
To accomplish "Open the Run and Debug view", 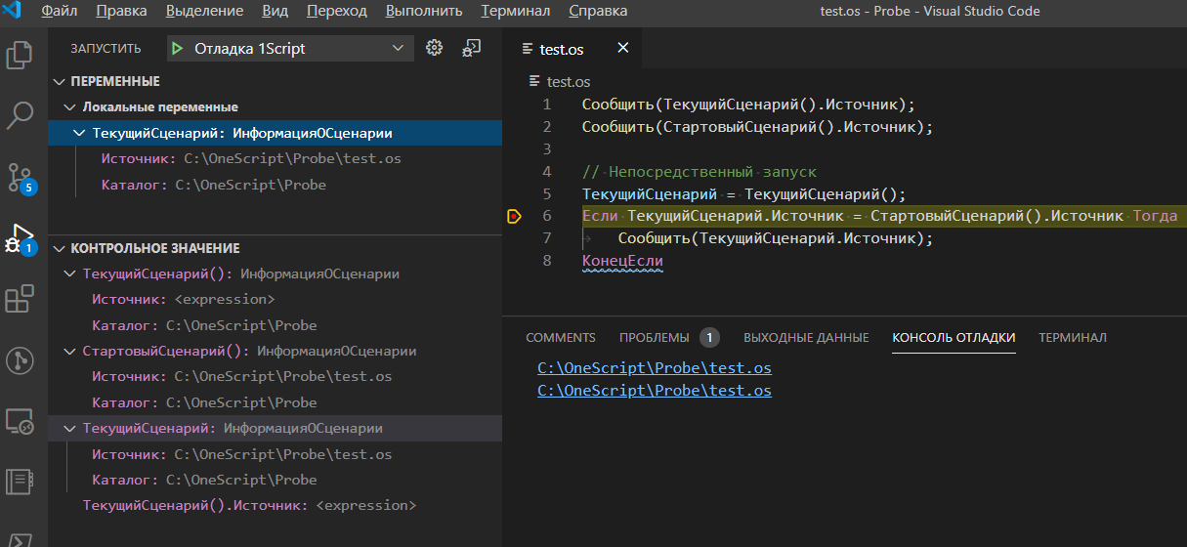I will 21,238.
